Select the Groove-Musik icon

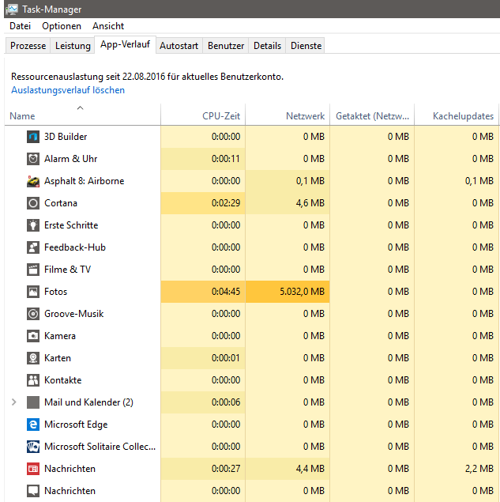click(33, 314)
